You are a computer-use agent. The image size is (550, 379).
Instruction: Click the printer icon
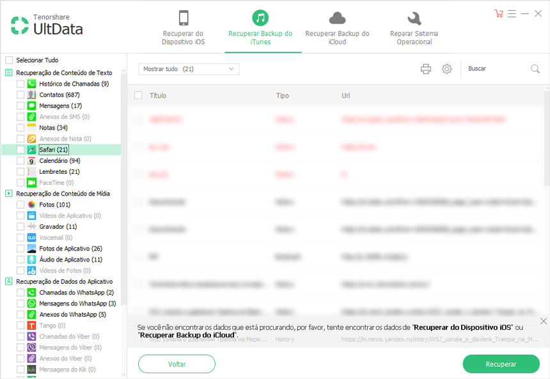pos(426,69)
